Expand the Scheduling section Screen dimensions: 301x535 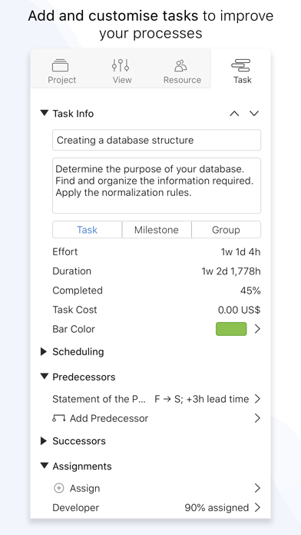point(44,351)
